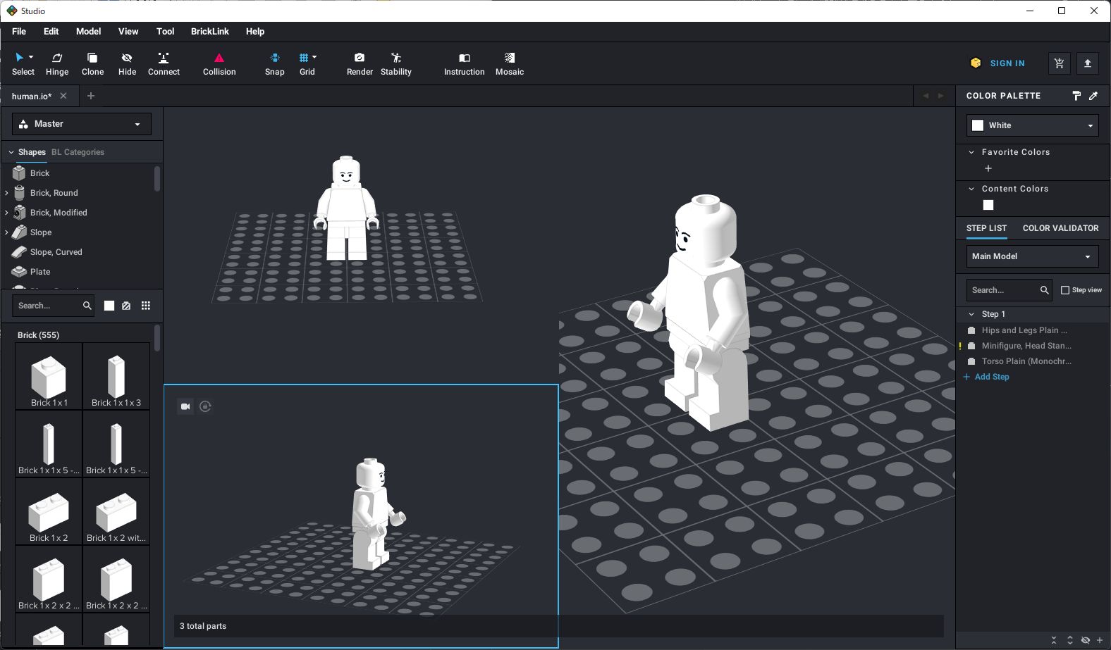Collapse the Favorite Colors section
Viewport: 1111px width, 650px height.
pos(971,152)
